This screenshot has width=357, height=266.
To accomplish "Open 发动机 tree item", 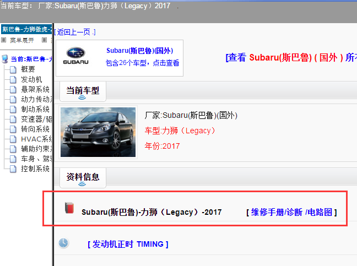I will pos(31,79).
